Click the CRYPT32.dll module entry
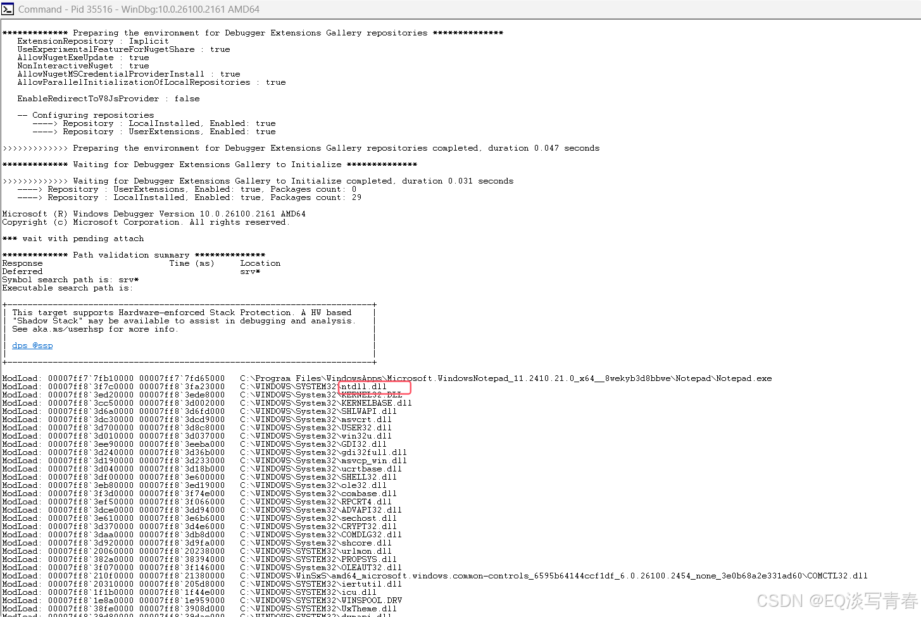The width and height of the screenshot is (921, 617). pos(199,527)
